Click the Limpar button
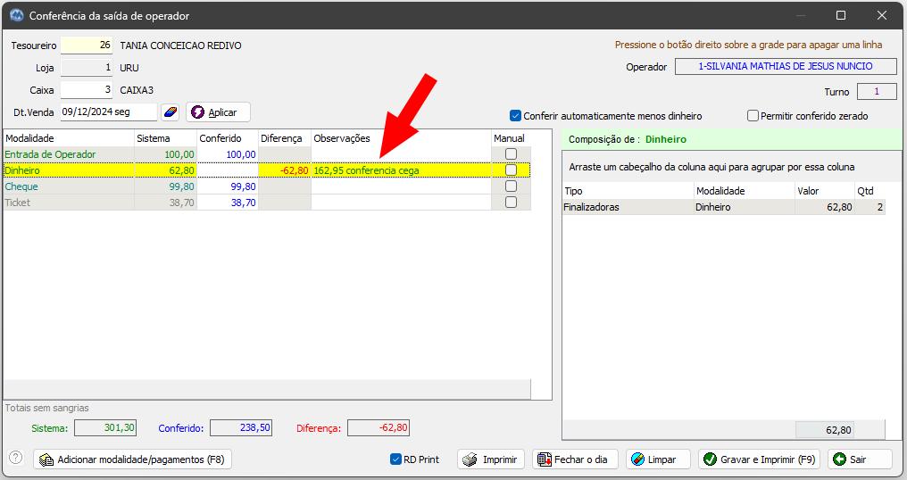The image size is (907, 480). point(658,459)
